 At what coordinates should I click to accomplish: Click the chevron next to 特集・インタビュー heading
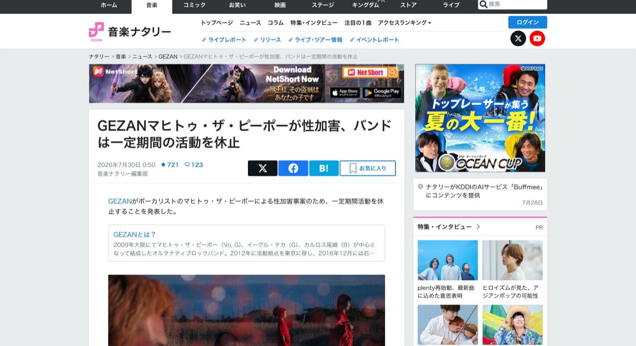tap(478, 227)
